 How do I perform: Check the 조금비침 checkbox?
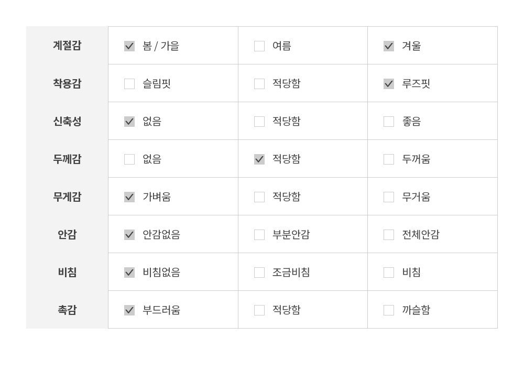coord(259,273)
